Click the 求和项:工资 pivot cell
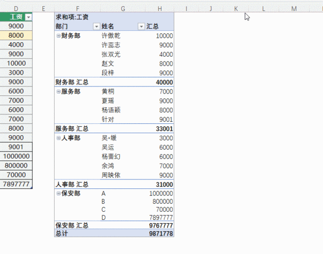 point(75,17)
